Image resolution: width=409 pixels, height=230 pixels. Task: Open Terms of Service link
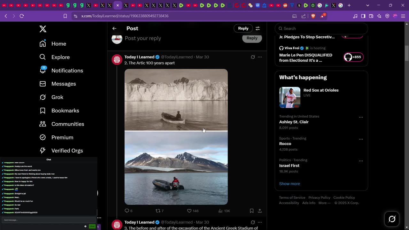292,197
